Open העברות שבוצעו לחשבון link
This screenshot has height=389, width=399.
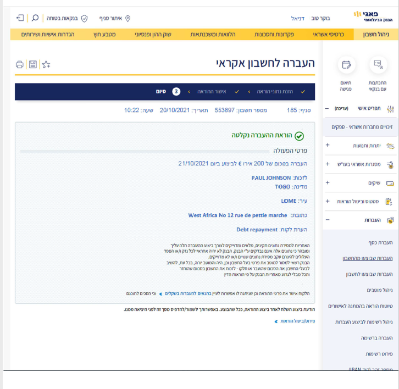click(x=369, y=274)
